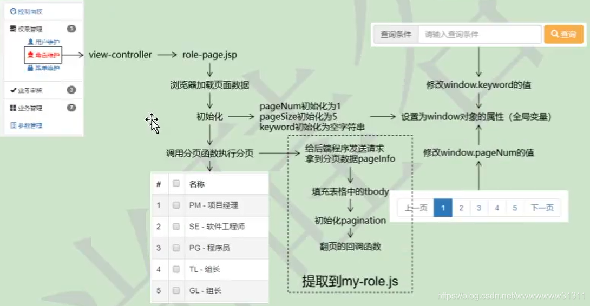Click the red role icon beside 角色维护

pyautogui.click(x=30, y=55)
